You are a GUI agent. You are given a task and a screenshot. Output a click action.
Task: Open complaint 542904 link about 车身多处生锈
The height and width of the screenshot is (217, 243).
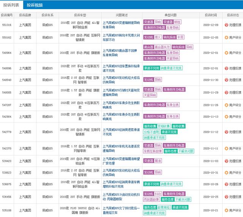pyautogui.click(x=121, y=116)
